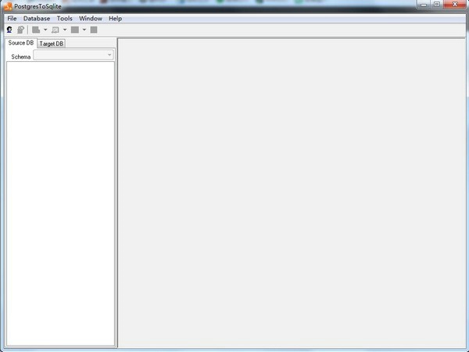Click the person-shaped connect icon in toolbar

(x=9, y=30)
